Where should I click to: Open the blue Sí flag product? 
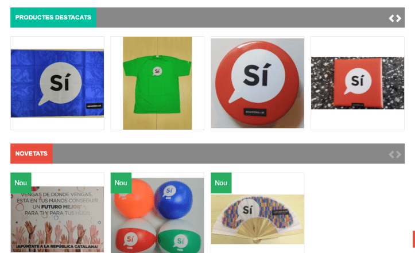point(57,83)
